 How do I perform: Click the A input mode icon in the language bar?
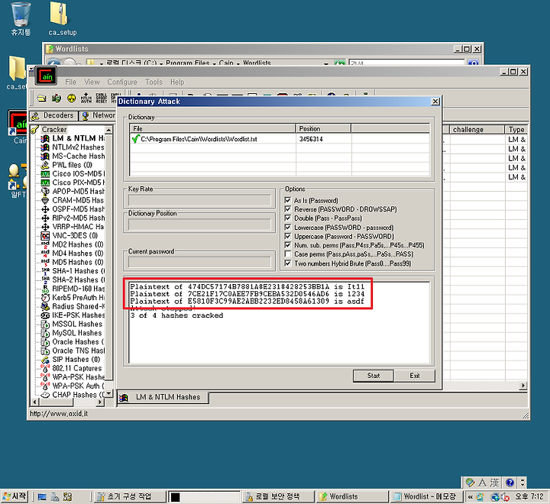[x=482, y=483]
